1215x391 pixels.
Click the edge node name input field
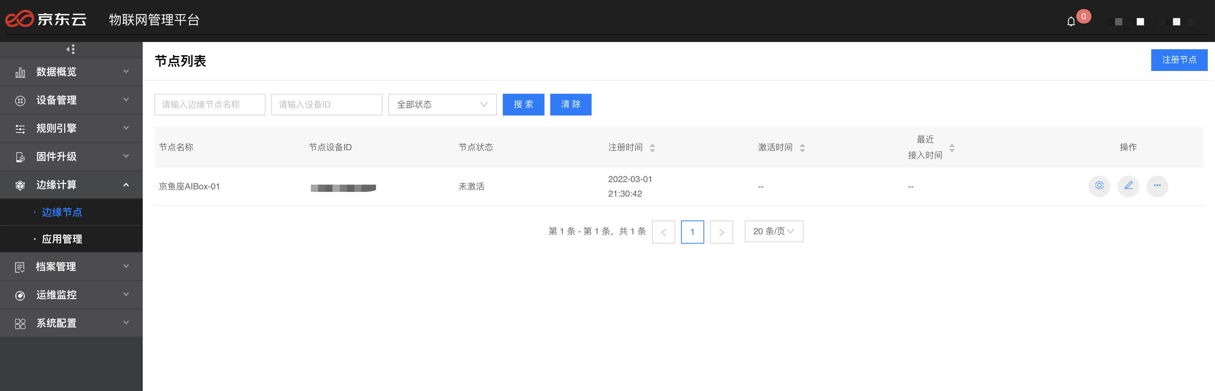coord(209,104)
